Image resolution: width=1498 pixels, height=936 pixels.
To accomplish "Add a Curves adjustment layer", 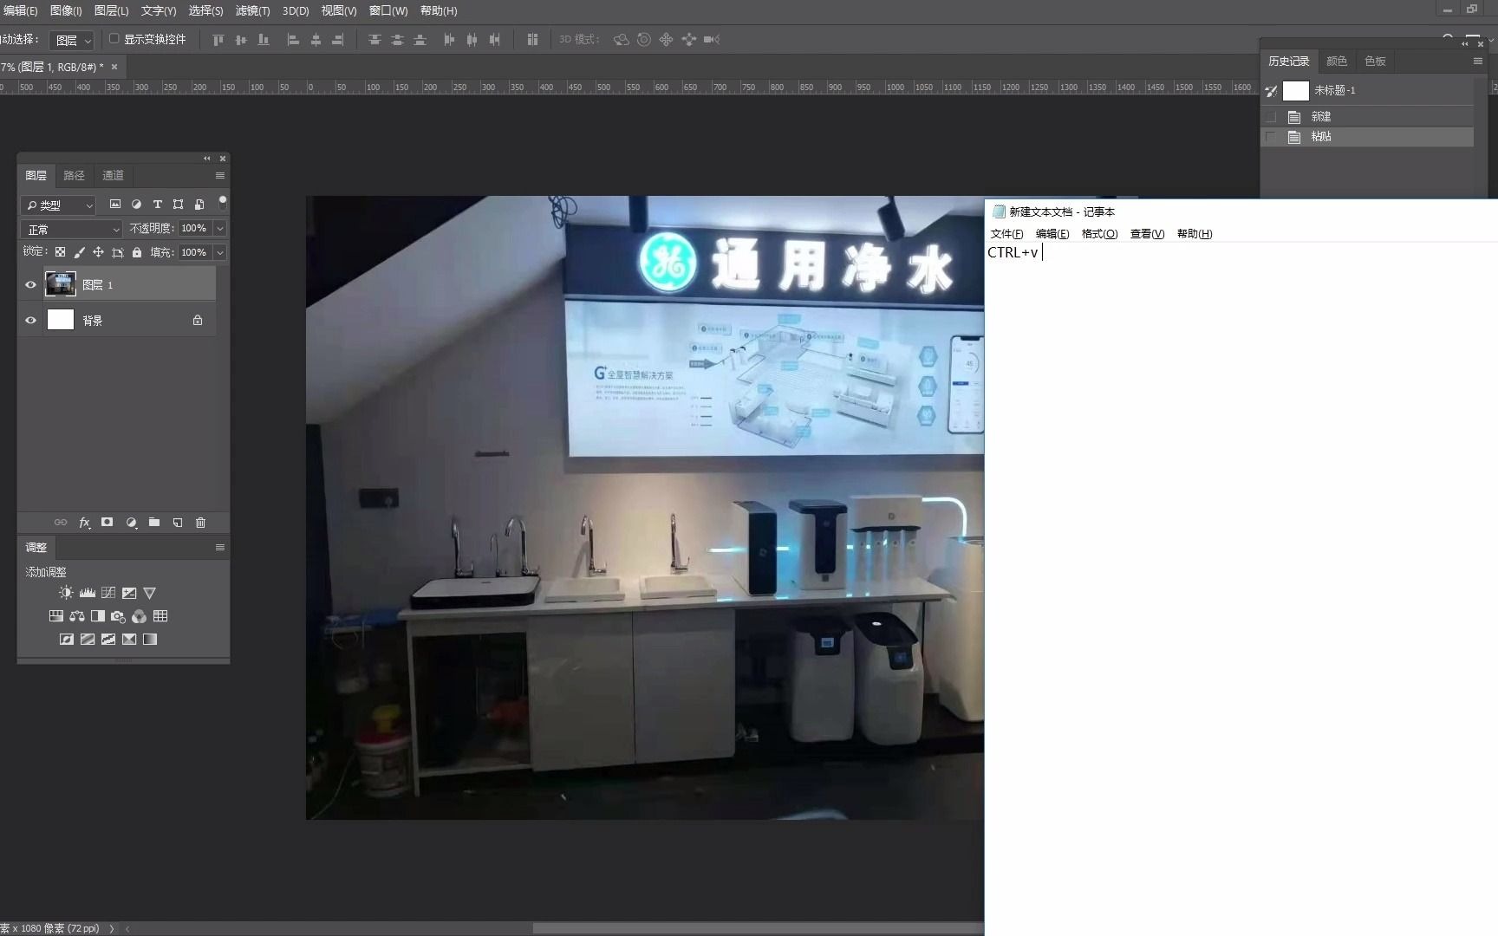I will pos(107,593).
